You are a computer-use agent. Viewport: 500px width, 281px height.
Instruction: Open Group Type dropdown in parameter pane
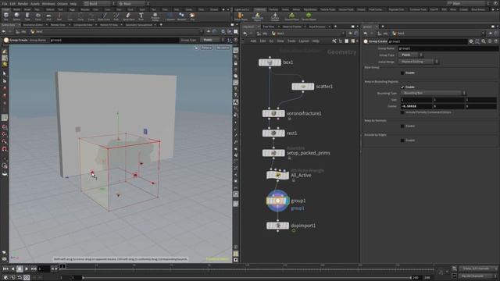(x=410, y=55)
